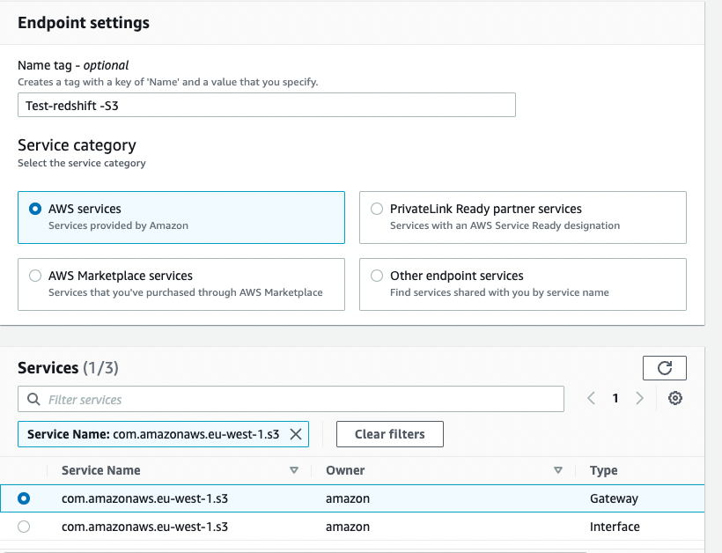Click into the Name tag text field
Viewport: 722px width, 553px height.
pos(266,105)
